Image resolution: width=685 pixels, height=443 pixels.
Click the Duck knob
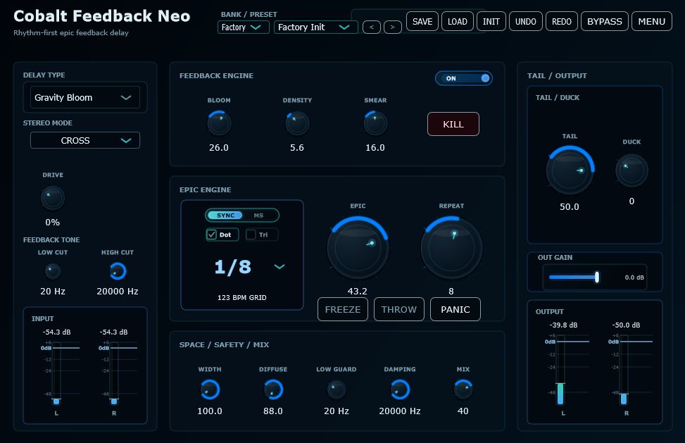(631, 171)
